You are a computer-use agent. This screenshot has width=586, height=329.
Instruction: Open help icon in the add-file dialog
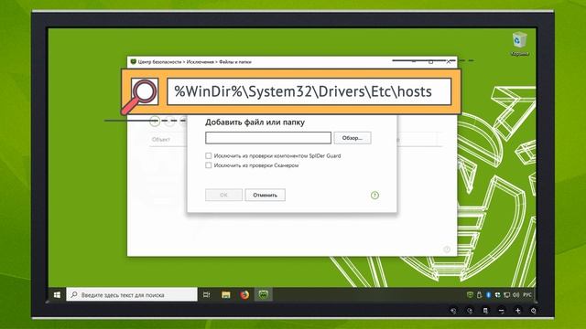(x=374, y=195)
